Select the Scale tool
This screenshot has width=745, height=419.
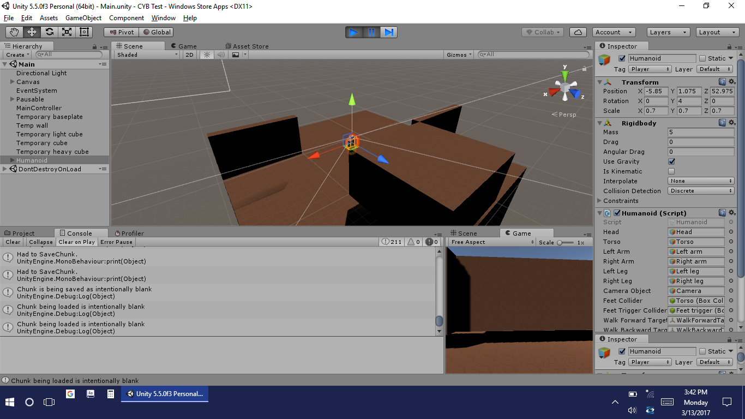point(67,32)
